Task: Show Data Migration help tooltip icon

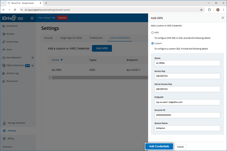Action: tap(33, 58)
